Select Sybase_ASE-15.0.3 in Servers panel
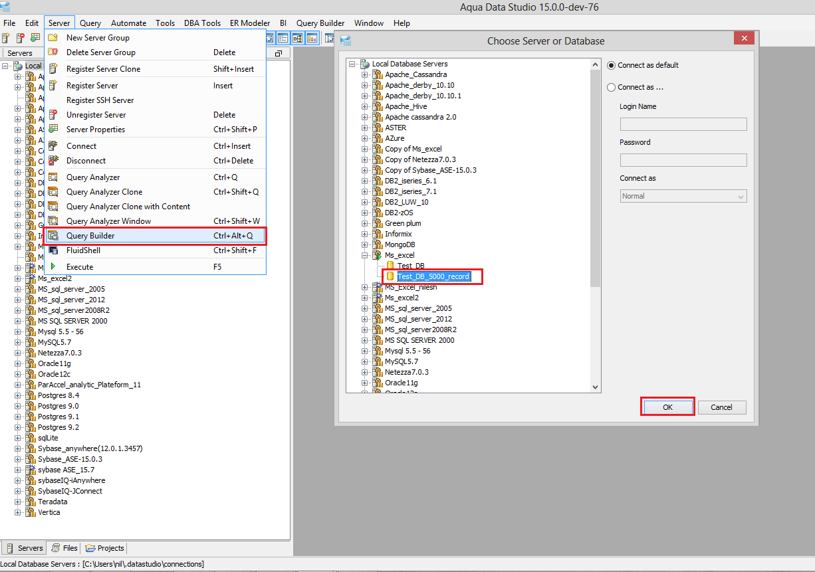The image size is (815, 572). pyautogui.click(x=70, y=459)
